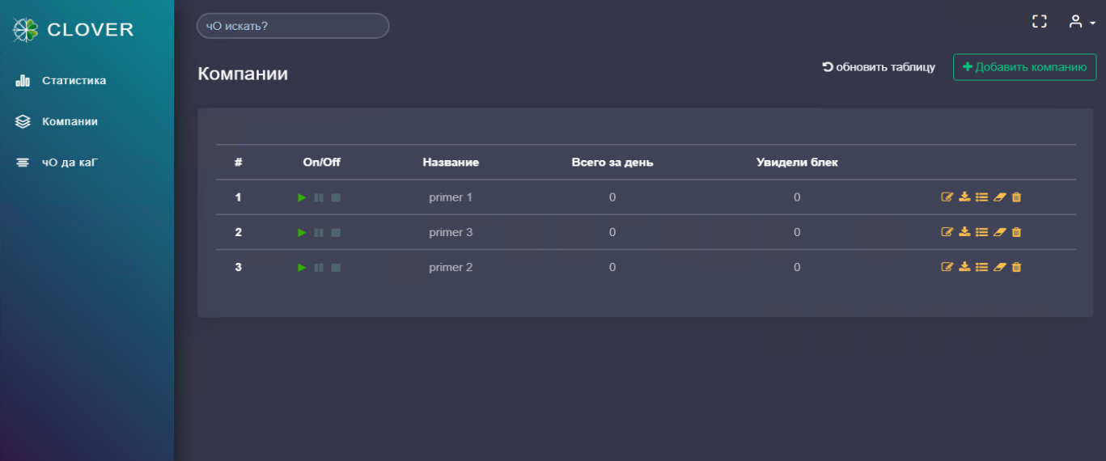Click обновить таблицу to refresh table
The image size is (1106, 461).
879,67
